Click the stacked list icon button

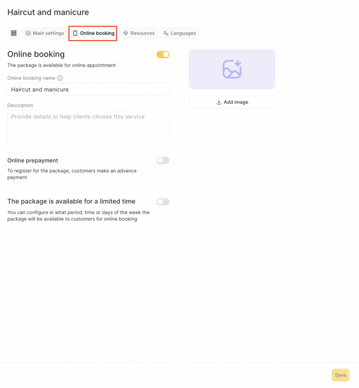point(14,33)
